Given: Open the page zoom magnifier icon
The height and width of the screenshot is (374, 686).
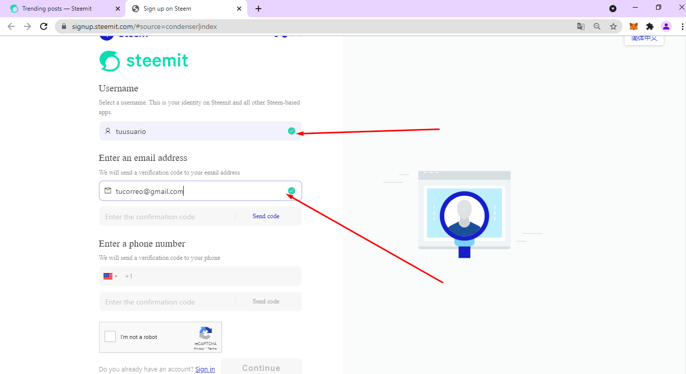Looking at the screenshot, I should coord(597,26).
